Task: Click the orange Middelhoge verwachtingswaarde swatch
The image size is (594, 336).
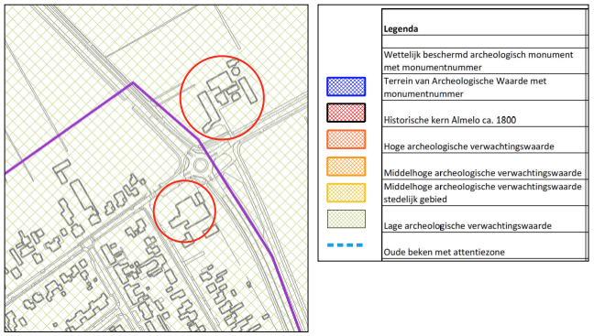Action: 346,167
